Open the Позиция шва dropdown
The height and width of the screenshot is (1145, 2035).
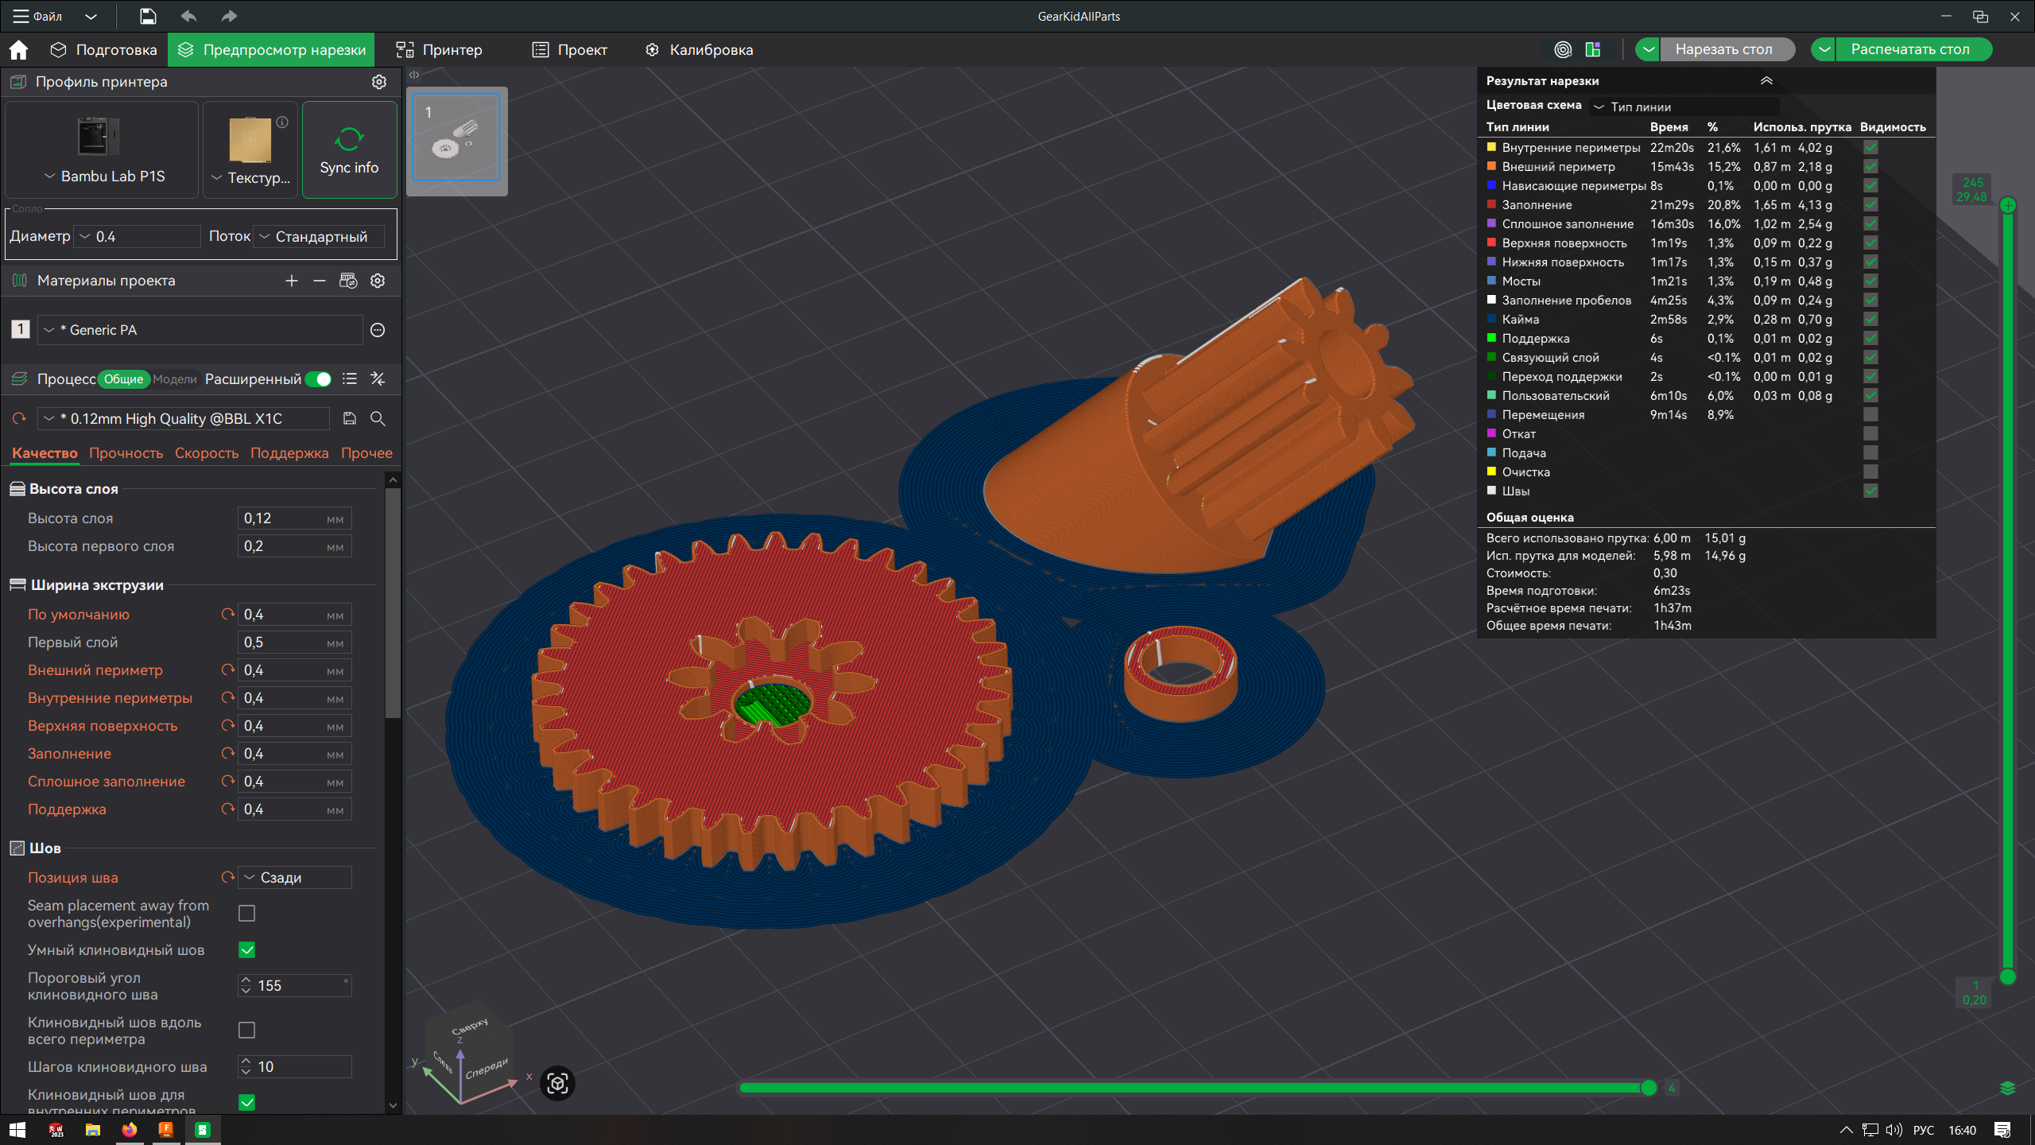pos(295,878)
